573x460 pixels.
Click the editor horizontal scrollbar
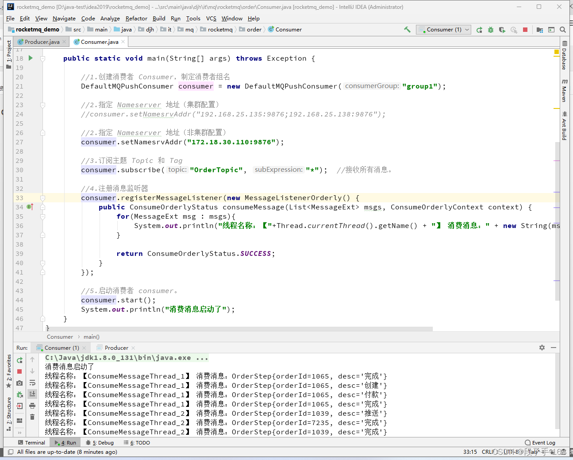pyautogui.click(x=239, y=329)
